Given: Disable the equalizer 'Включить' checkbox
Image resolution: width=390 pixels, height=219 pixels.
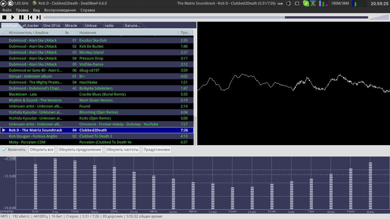Looking at the screenshot, I should coord(4,149).
